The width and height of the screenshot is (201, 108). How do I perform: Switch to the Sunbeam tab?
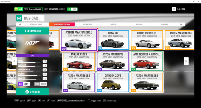coord(165,24)
